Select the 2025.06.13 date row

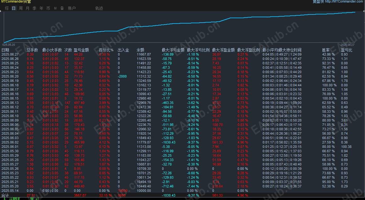point(10,103)
